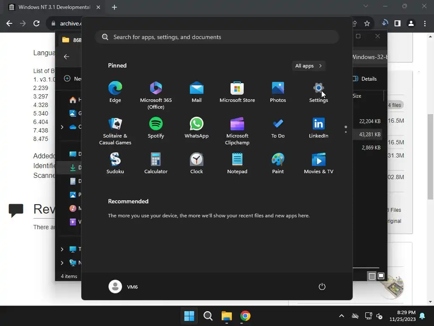
Task: Open Movies & TV app
Action: pyautogui.click(x=319, y=163)
